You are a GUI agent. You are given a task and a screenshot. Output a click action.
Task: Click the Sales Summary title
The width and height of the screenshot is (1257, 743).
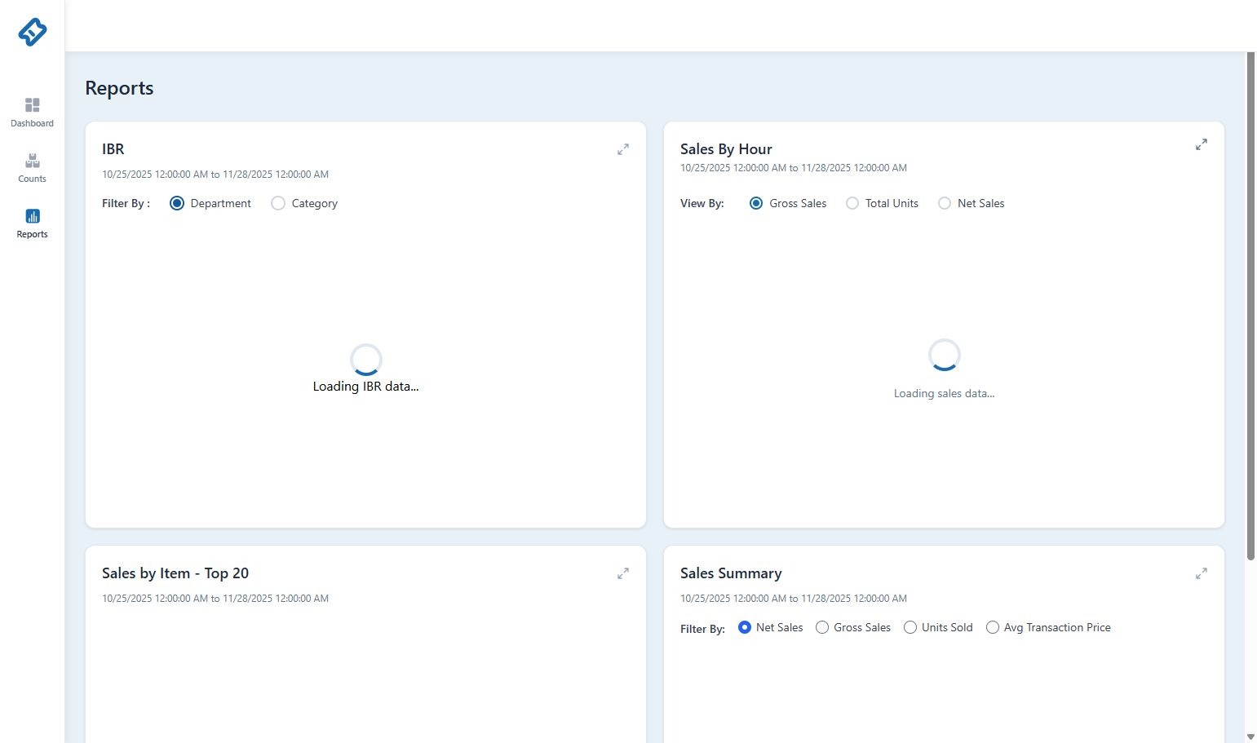point(731,573)
